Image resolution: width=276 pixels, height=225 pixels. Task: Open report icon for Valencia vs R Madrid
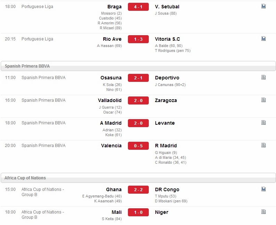[263, 145]
